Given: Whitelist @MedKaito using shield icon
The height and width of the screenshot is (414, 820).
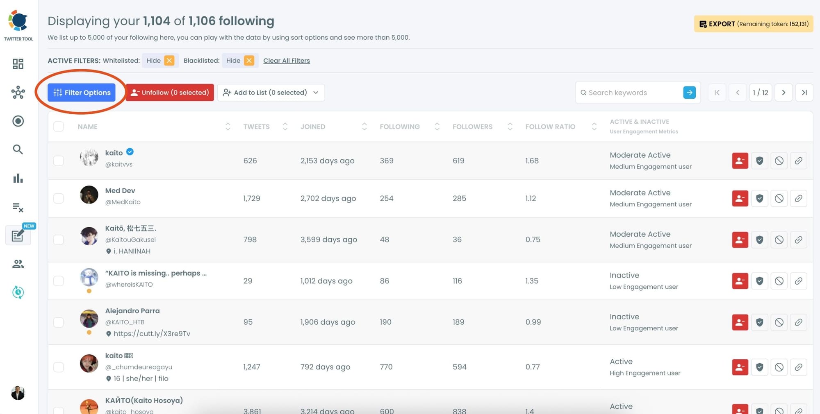Looking at the screenshot, I should pos(760,199).
